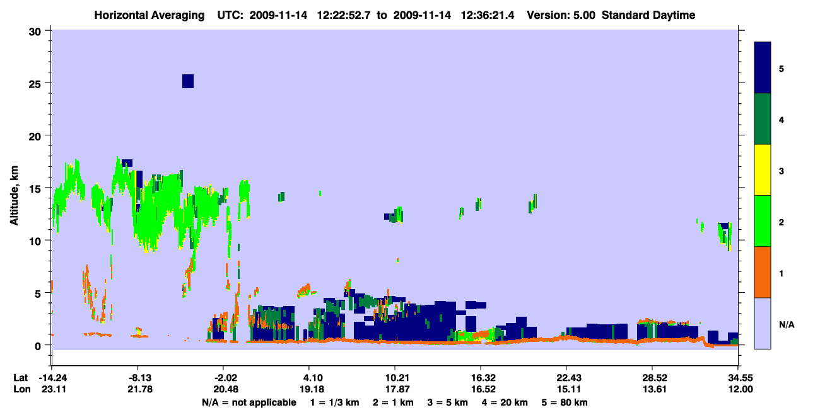Click the y-axis tick label 10

pyautogui.click(x=37, y=241)
